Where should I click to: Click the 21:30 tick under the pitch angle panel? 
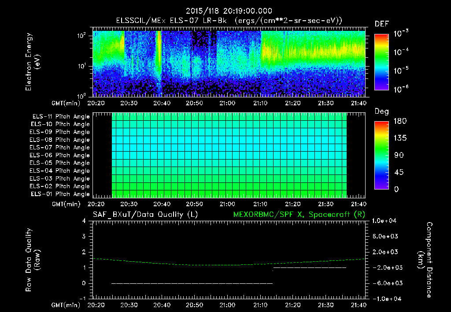coord(326,204)
